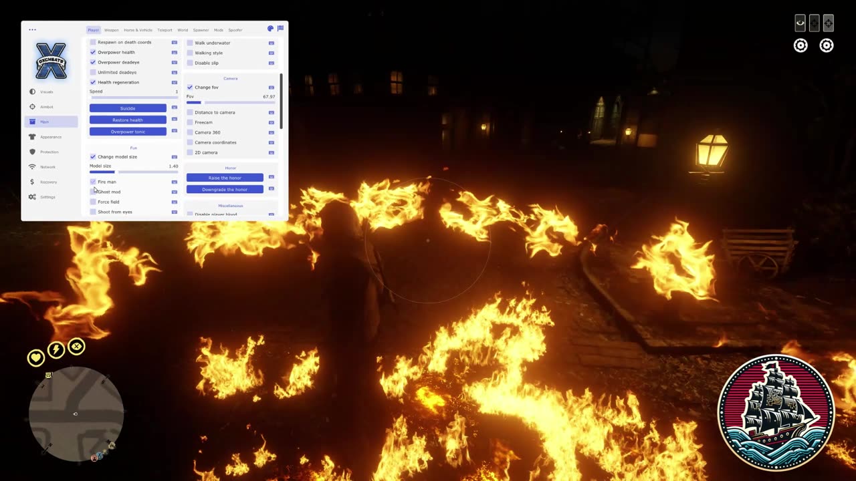Click the health heart core icon

point(35,358)
